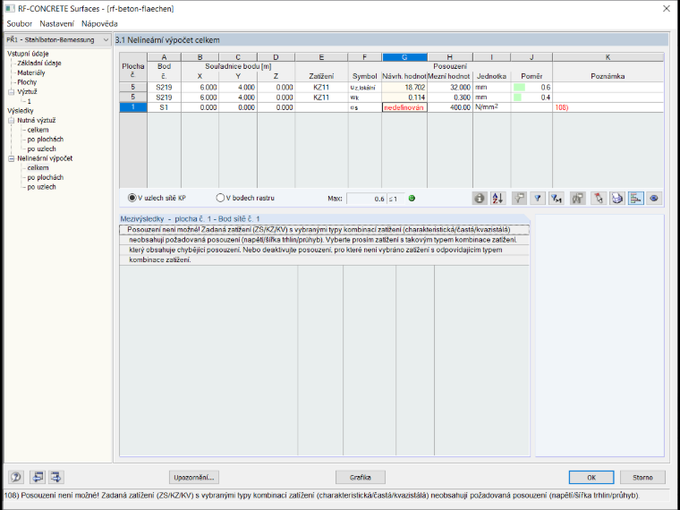Go to previous table window icon
Image resolution: width=680 pixels, height=510 pixels.
pyautogui.click(x=38, y=478)
